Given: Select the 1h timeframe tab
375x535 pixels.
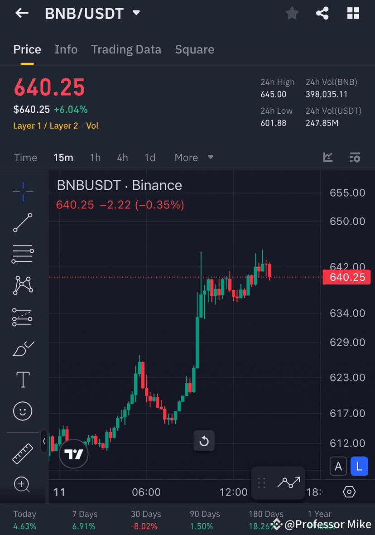Looking at the screenshot, I should (x=95, y=157).
